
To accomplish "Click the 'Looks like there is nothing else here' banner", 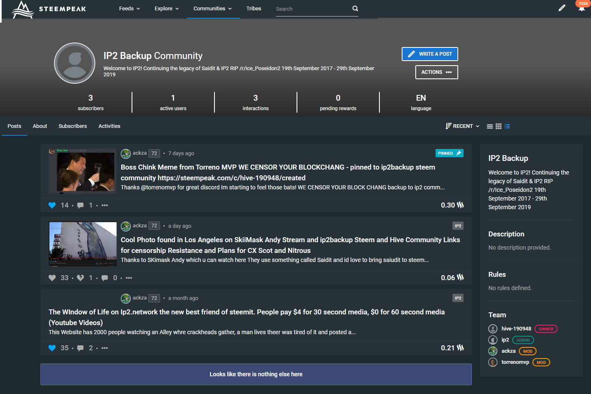I will click(x=256, y=374).
